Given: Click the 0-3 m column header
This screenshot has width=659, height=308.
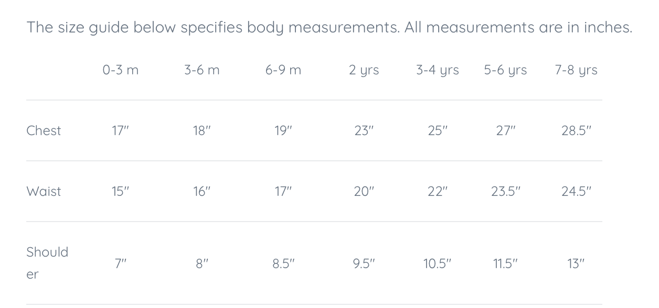Looking at the screenshot, I should [x=121, y=70].
